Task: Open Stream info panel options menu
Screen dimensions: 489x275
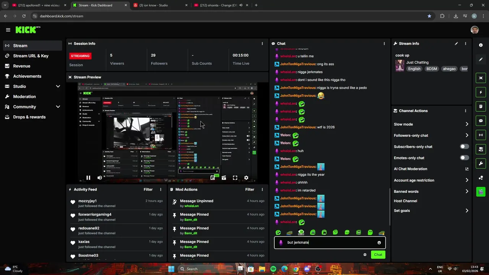Action: 465,44
